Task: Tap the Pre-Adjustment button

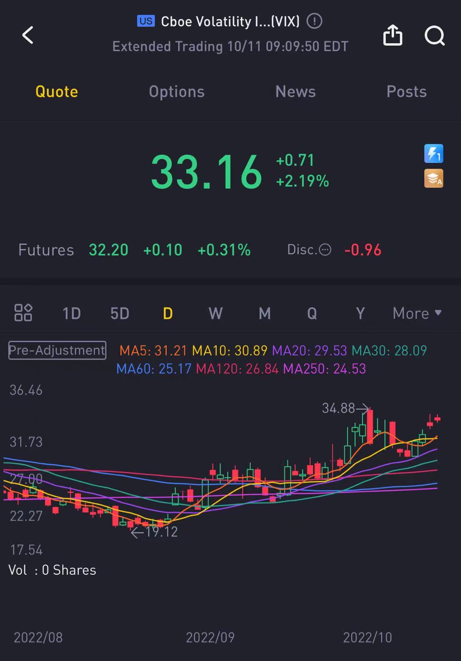Action: point(57,350)
